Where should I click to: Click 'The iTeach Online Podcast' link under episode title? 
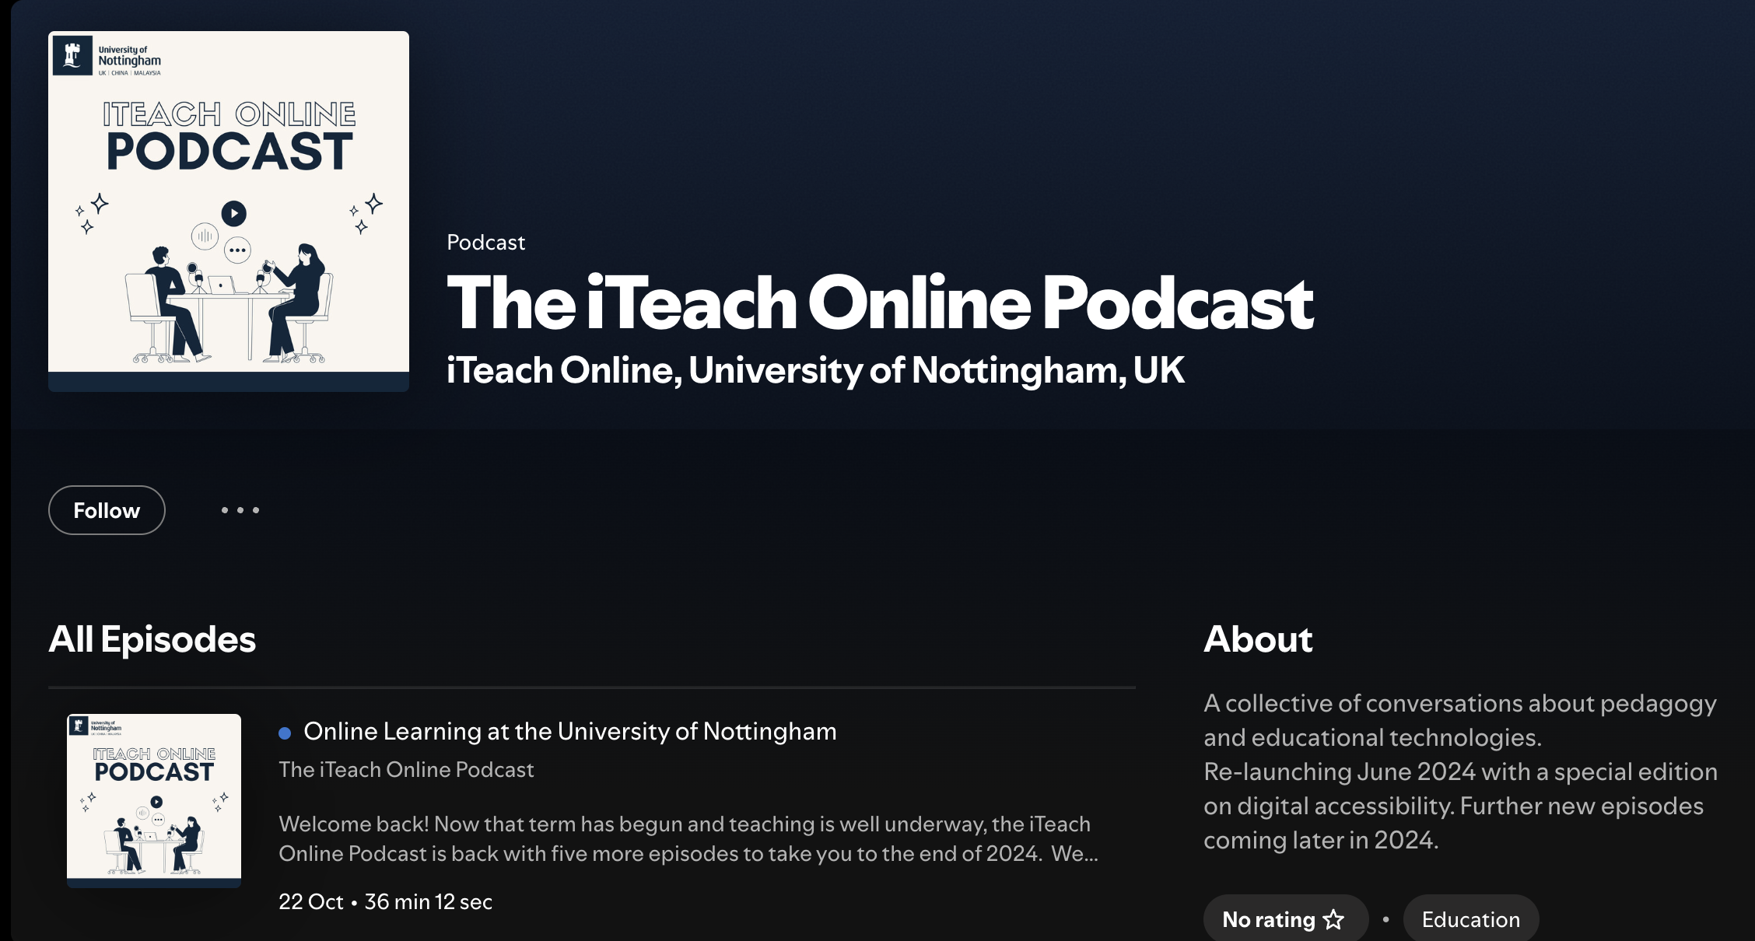406,769
